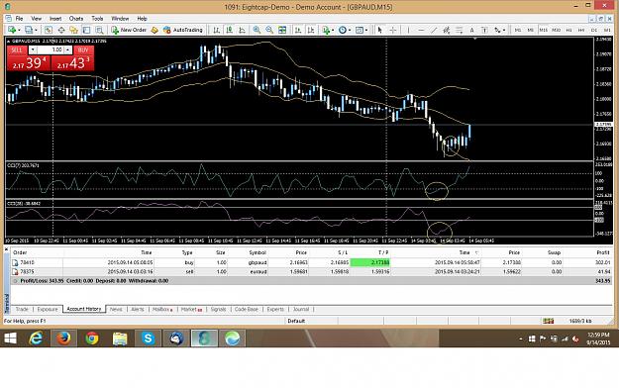Screen dimensions: 619x388
Task: Increase one-click trading volume arrow
Action: [x=68, y=50]
